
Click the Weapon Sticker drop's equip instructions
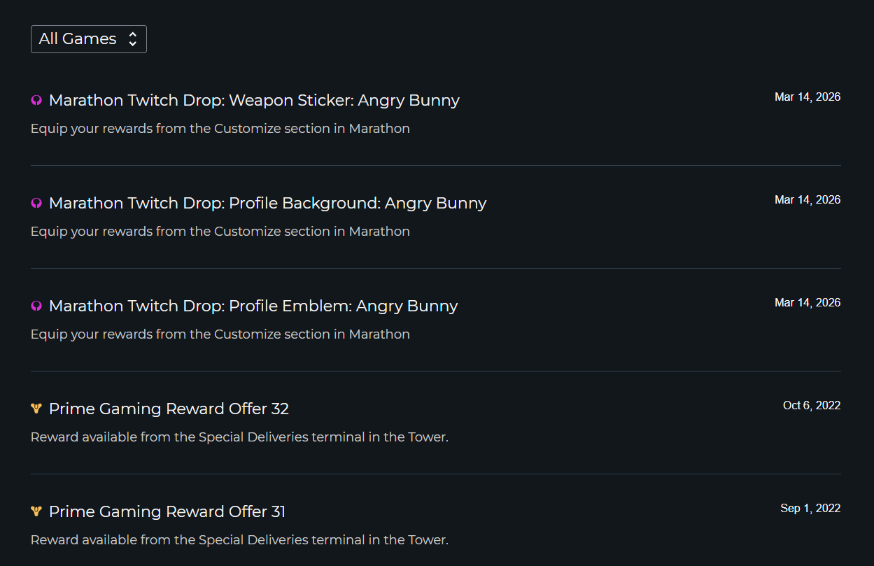pyautogui.click(x=220, y=129)
